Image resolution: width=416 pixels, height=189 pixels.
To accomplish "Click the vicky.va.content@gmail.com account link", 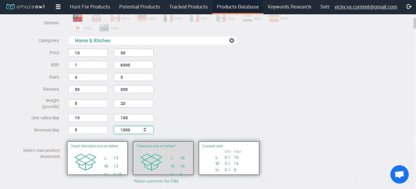I will point(366,7).
